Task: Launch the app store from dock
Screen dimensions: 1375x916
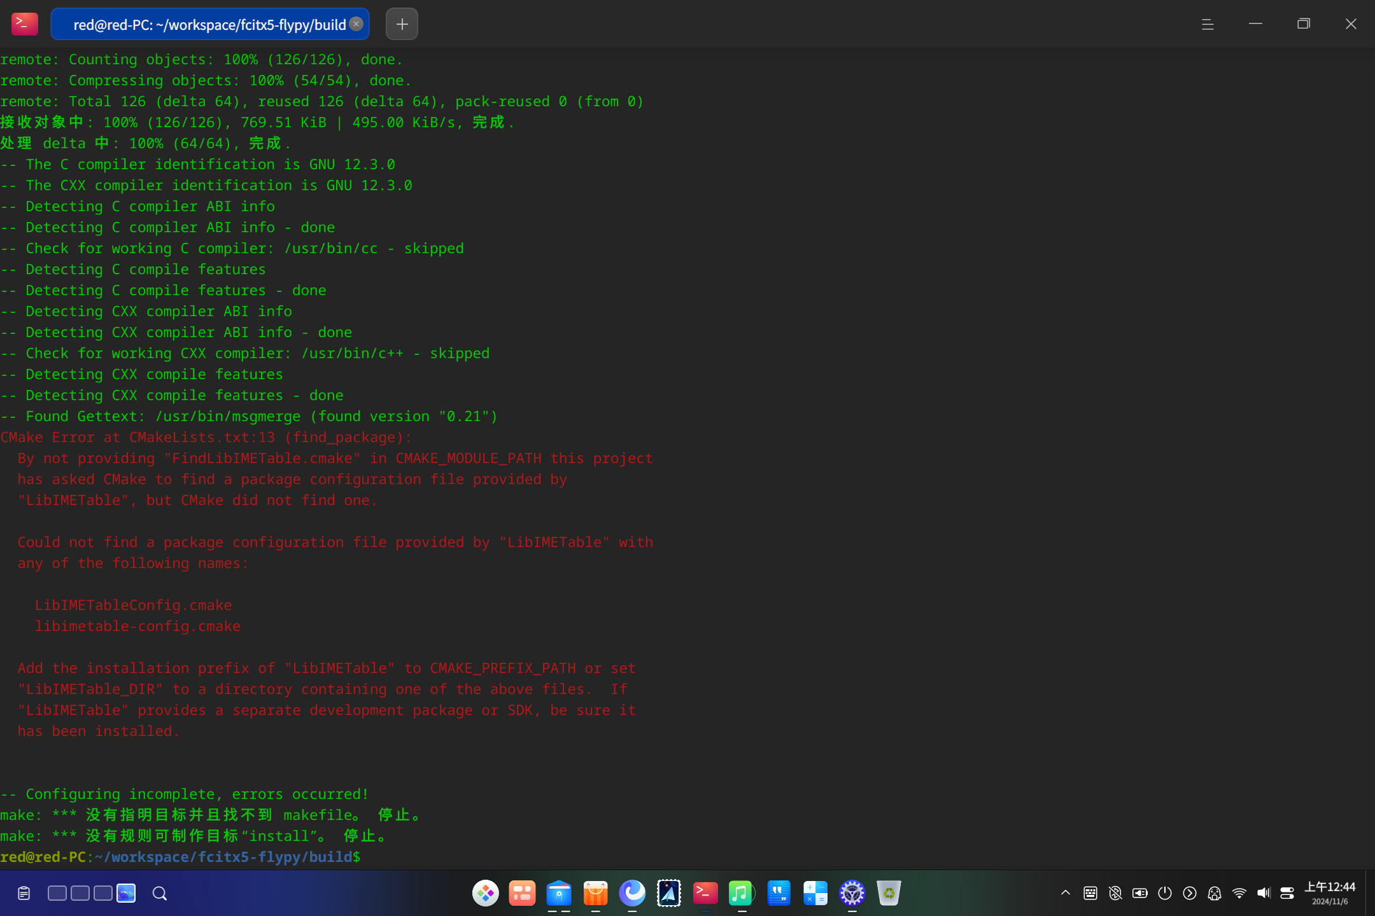Action: tap(596, 893)
